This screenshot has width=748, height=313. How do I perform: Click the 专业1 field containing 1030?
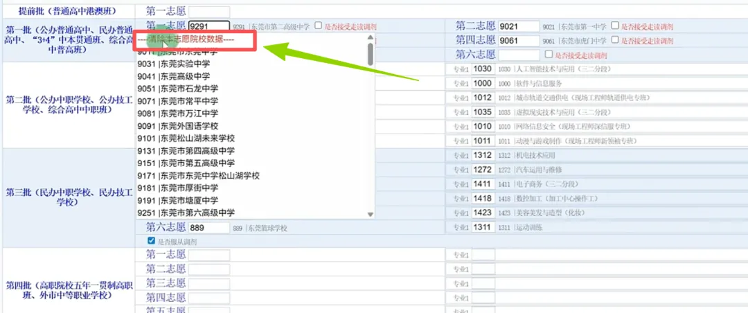click(483, 69)
